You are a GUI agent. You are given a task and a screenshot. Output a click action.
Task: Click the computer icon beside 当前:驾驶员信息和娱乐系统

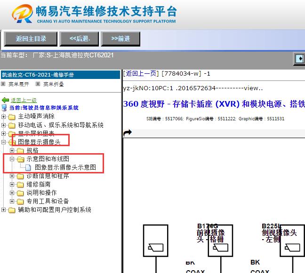point(4,108)
